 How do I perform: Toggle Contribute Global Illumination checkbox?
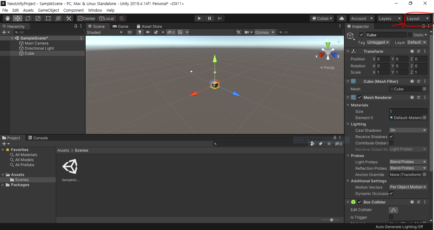391,143
